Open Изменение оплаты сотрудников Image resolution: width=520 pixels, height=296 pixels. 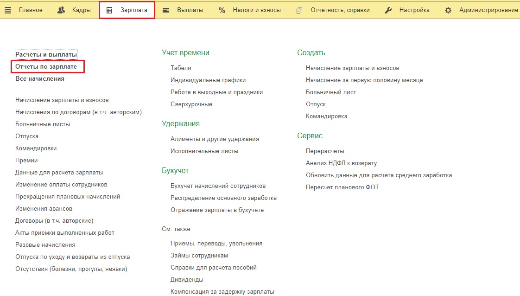click(x=61, y=185)
